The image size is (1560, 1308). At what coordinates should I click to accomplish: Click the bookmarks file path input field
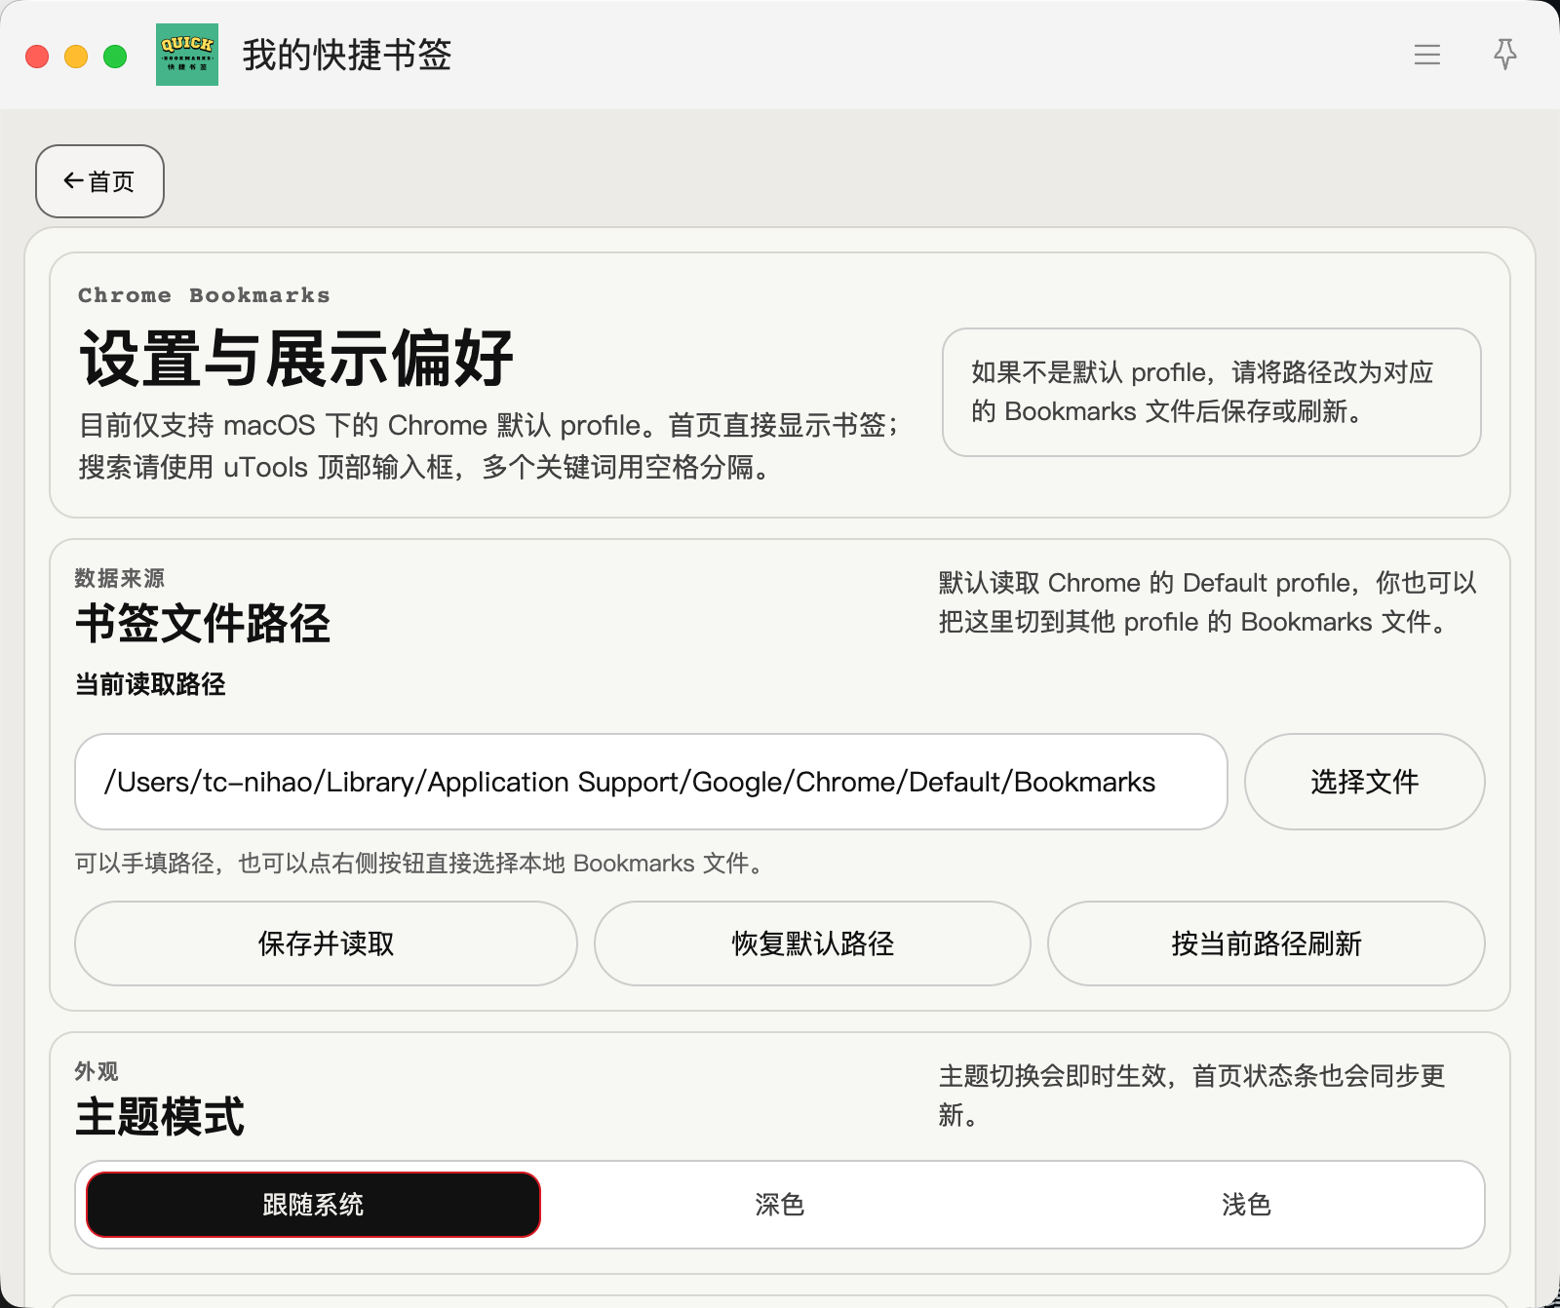click(650, 782)
